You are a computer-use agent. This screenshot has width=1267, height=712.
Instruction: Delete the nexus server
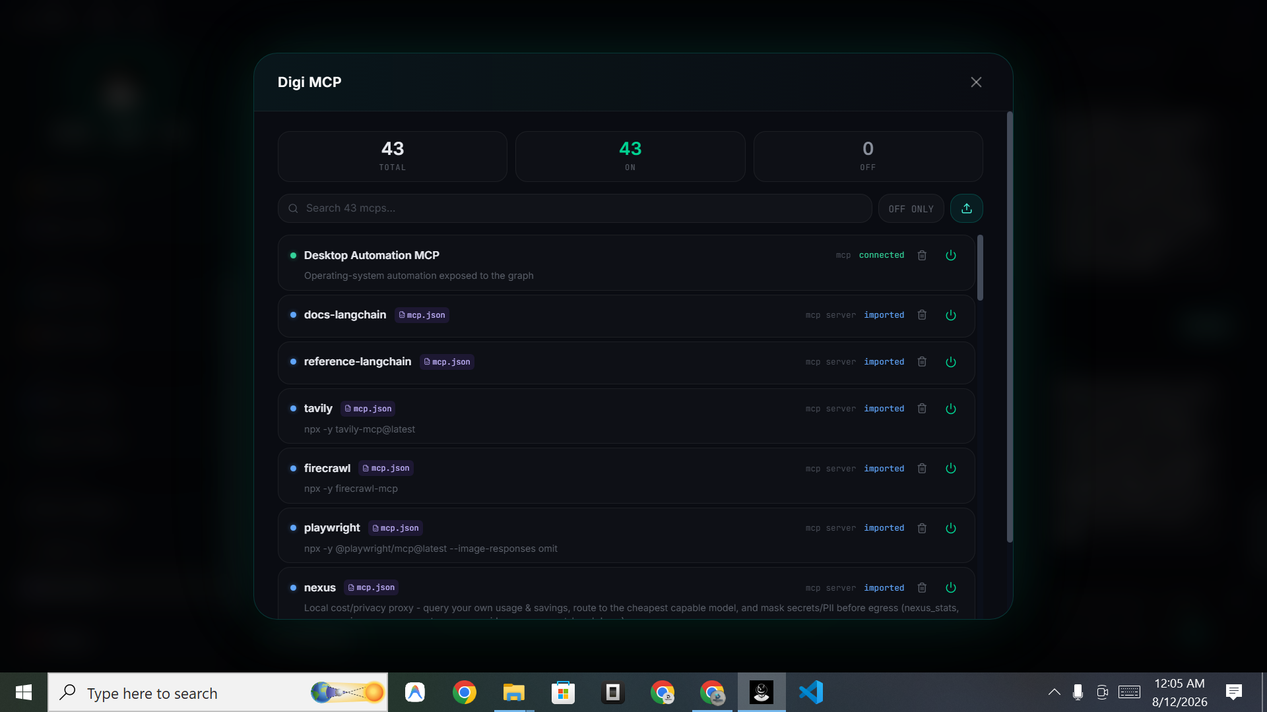coord(922,587)
